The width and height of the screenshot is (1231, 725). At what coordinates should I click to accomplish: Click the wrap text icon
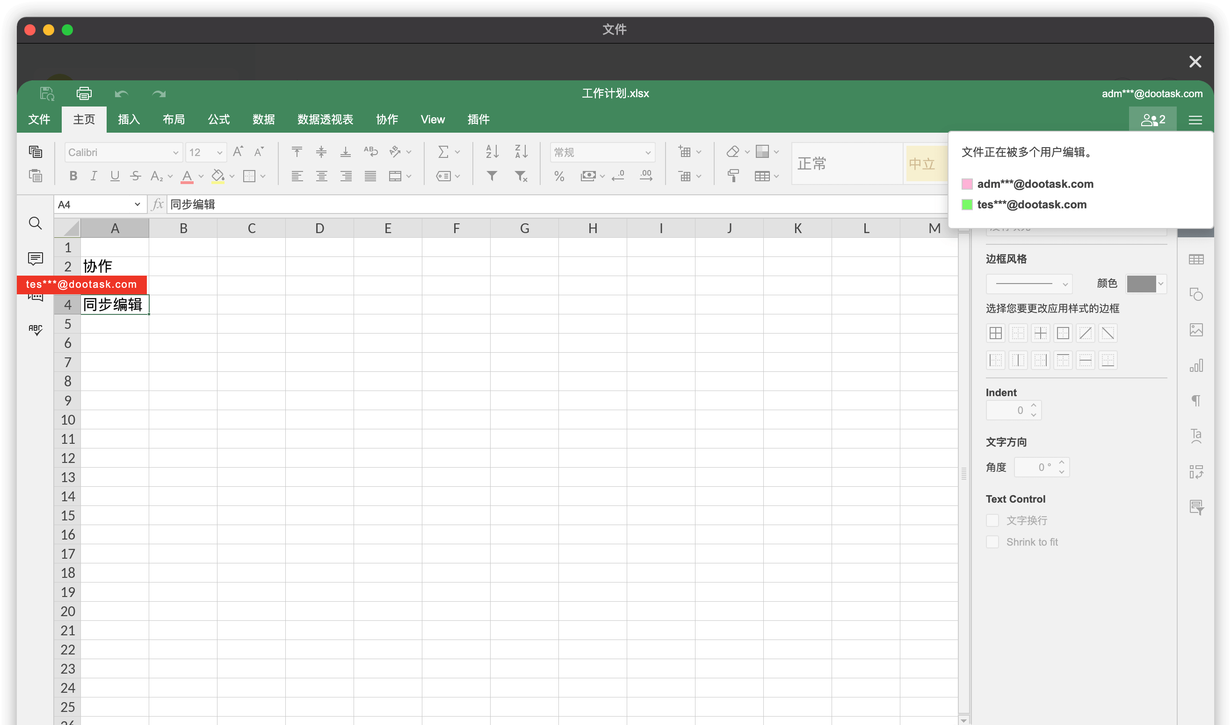coord(370,152)
